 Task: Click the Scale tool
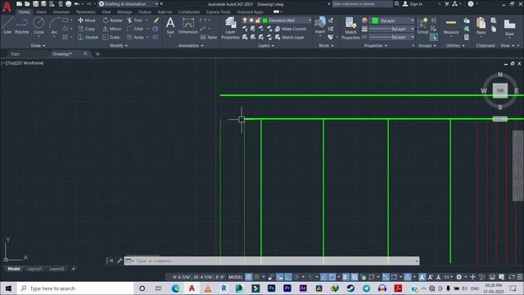(111, 37)
